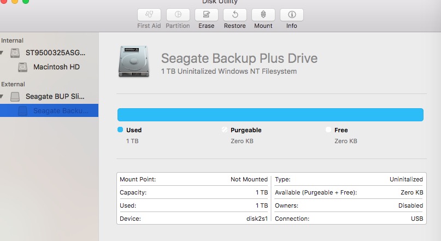Click the Partition toolbar icon
The width and height of the screenshot is (441, 241).
(178, 15)
